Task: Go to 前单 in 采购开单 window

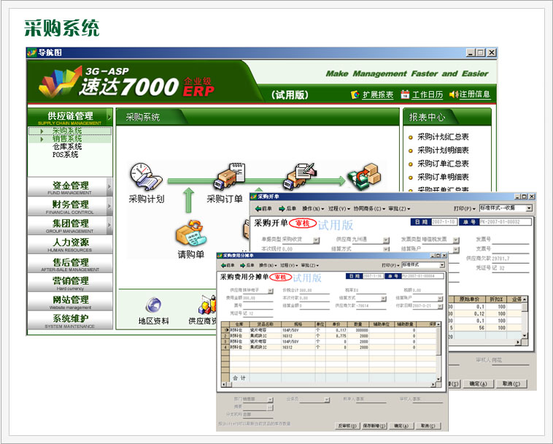Action: (x=263, y=209)
